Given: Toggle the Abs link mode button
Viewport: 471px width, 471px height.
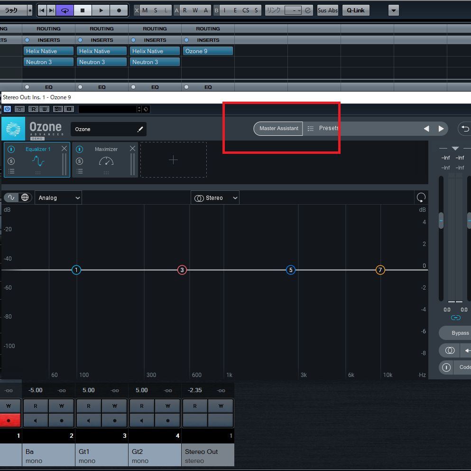Looking at the screenshot, I should [333, 10].
